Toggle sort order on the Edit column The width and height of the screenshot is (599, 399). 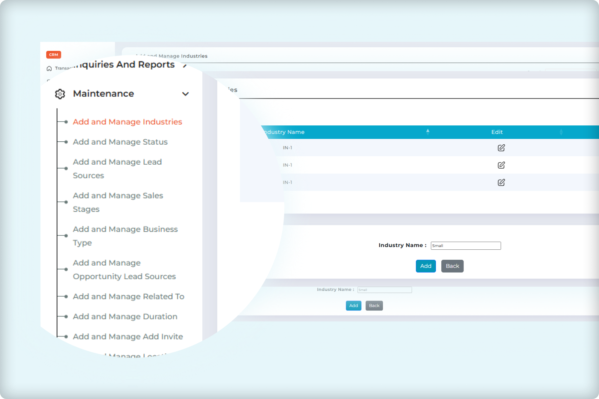[x=561, y=132]
